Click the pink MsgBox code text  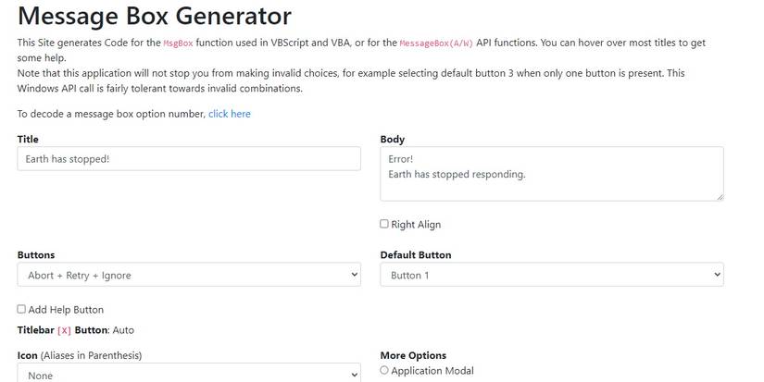(x=179, y=43)
